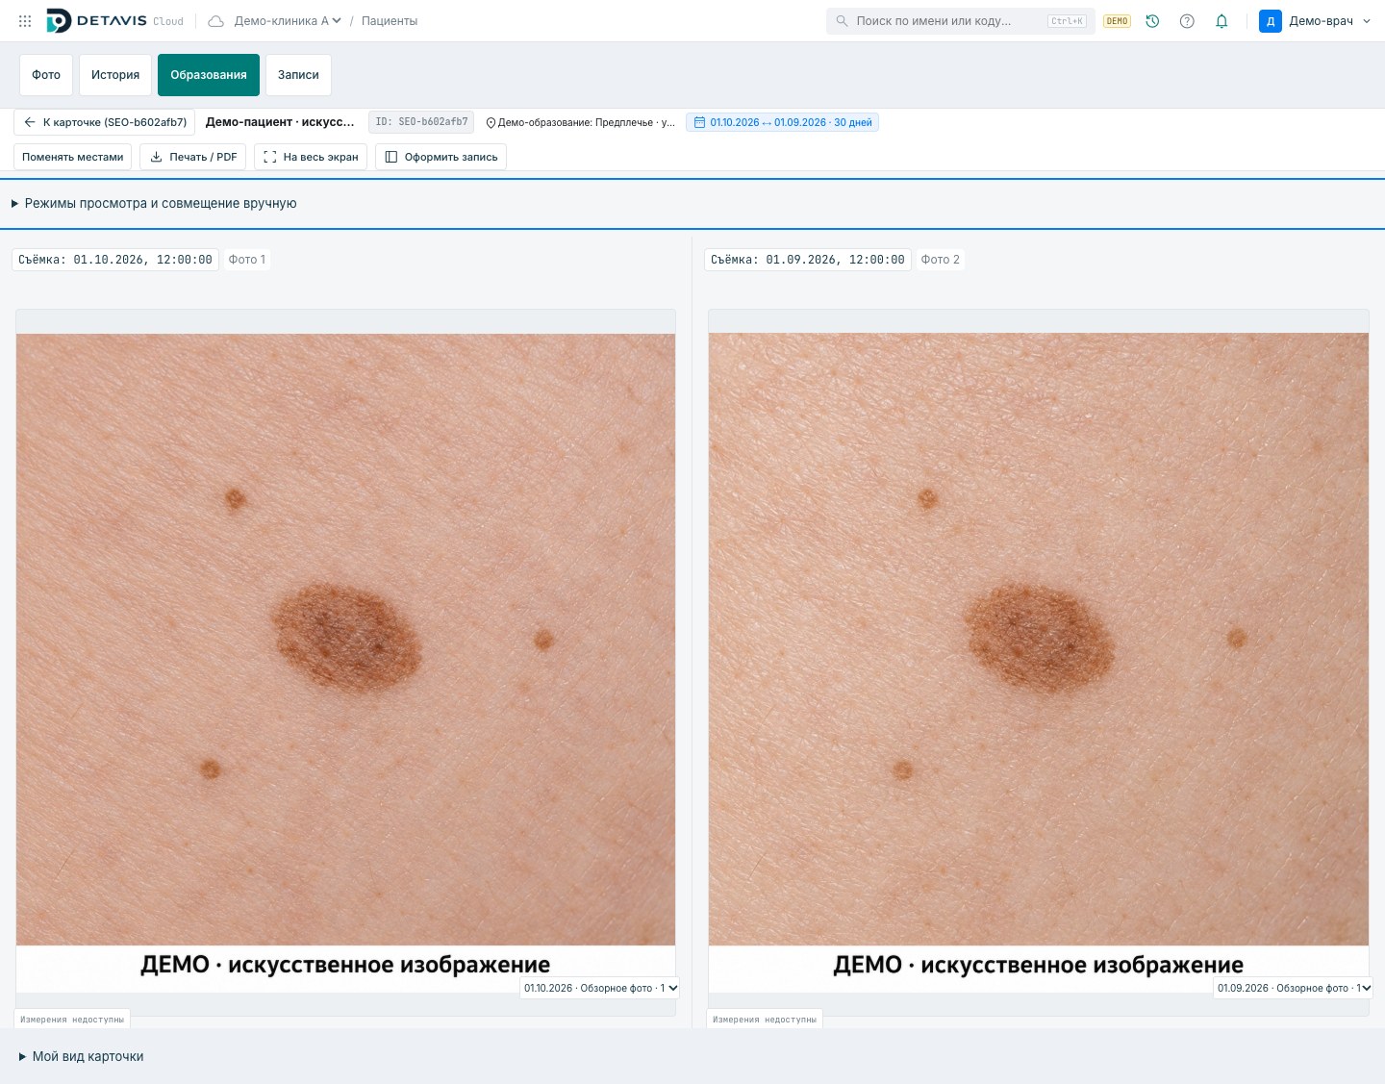Open notifications bell icon
The height and width of the screenshot is (1084, 1385).
click(1221, 21)
